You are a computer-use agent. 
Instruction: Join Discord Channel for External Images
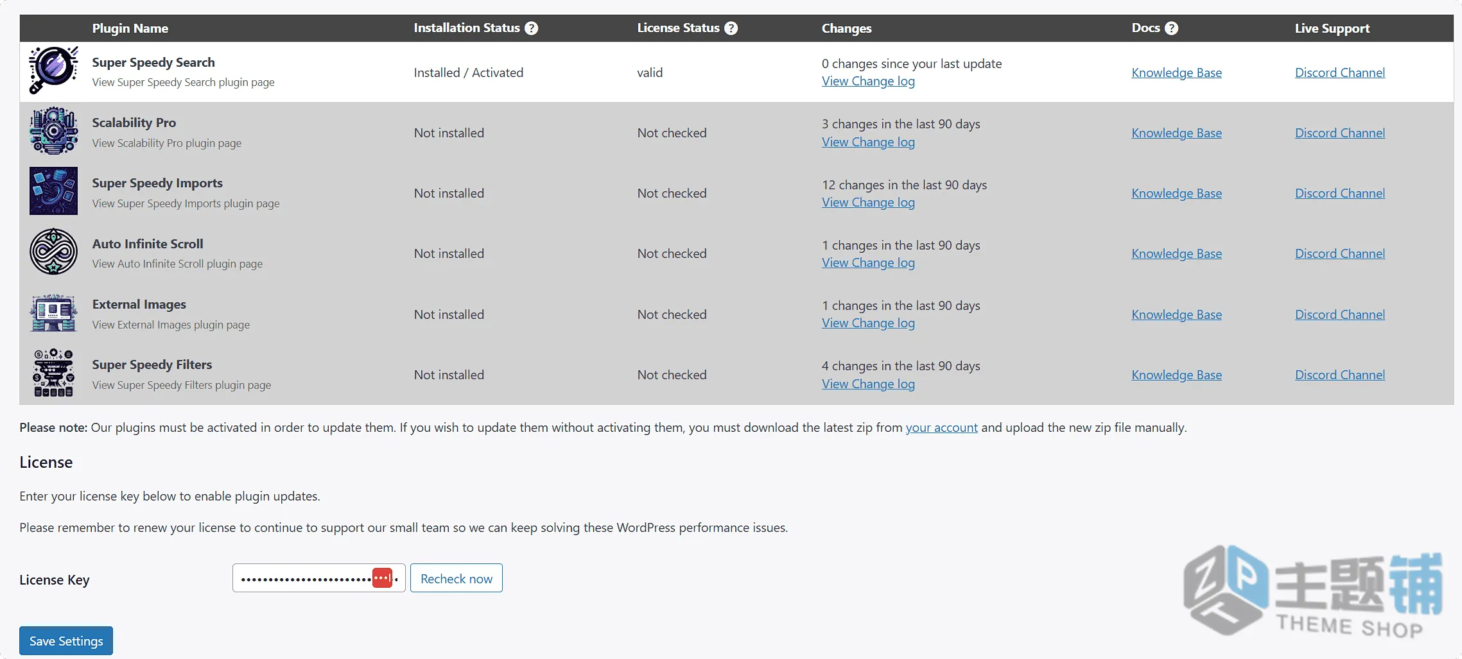(1340, 314)
